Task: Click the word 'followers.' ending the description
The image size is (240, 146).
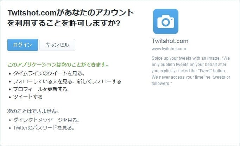Action: (162, 84)
